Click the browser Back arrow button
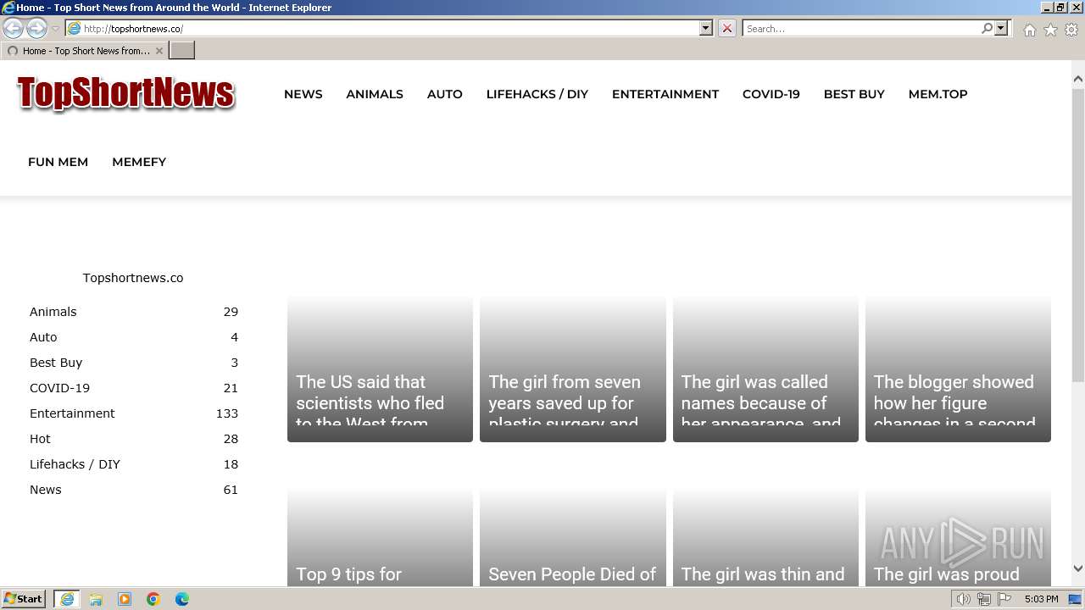The image size is (1085, 610). (14, 28)
